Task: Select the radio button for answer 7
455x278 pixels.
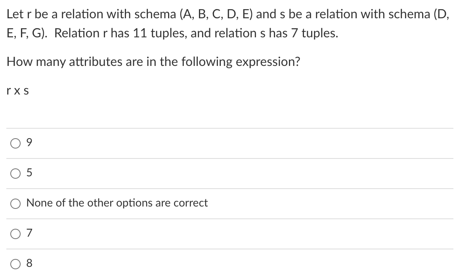Action: click(x=15, y=234)
